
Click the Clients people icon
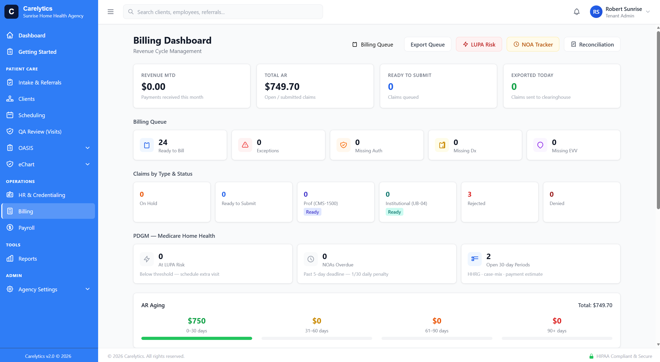(10, 99)
